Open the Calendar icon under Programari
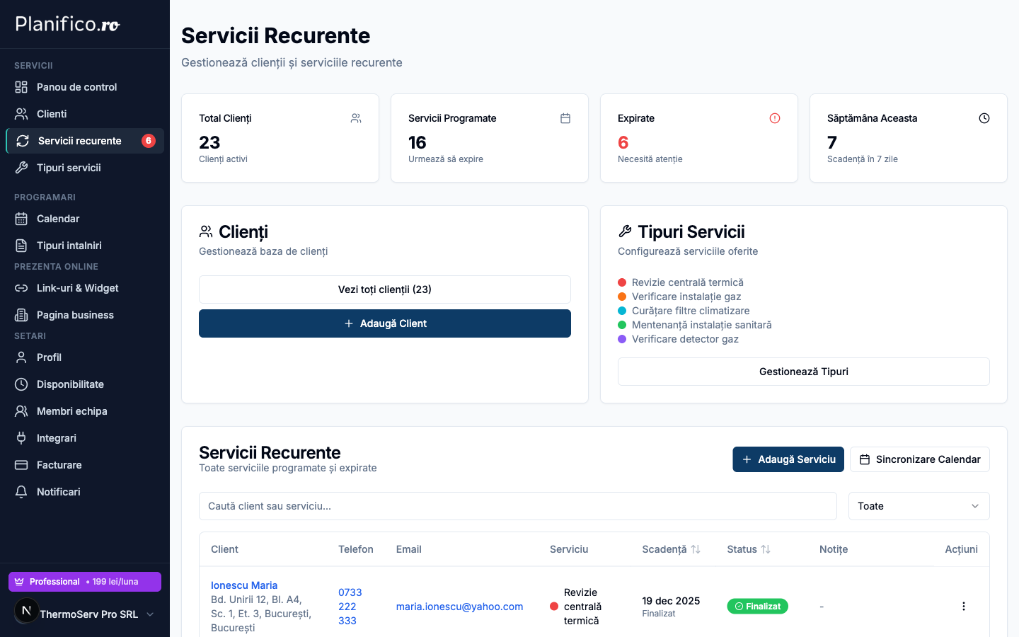Image resolution: width=1019 pixels, height=637 pixels. 23,218
